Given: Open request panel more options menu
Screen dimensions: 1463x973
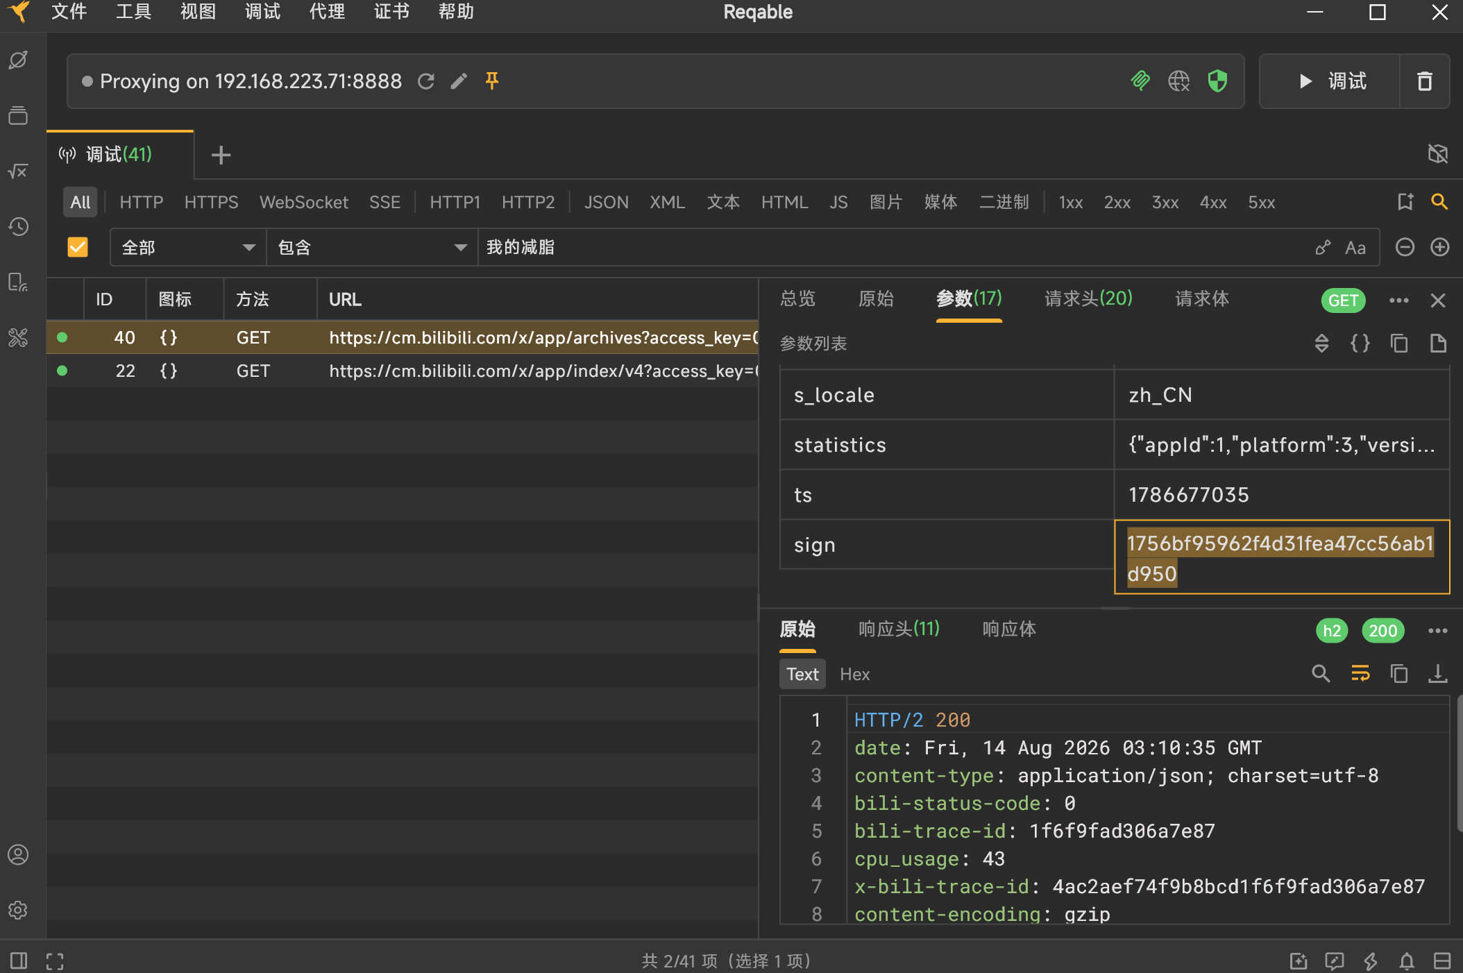Looking at the screenshot, I should tap(1399, 301).
